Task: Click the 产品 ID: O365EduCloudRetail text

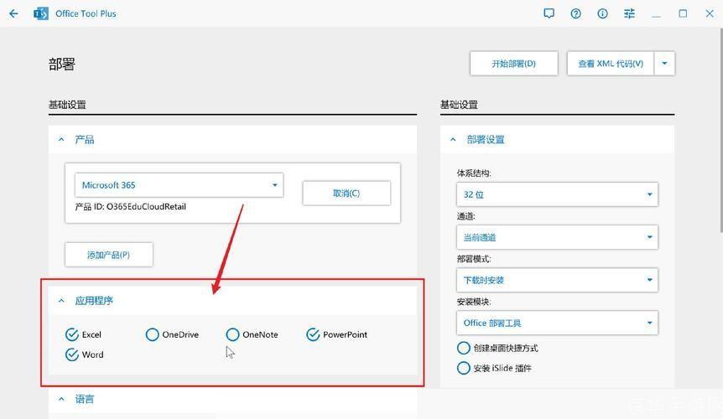Action: tap(131, 207)
